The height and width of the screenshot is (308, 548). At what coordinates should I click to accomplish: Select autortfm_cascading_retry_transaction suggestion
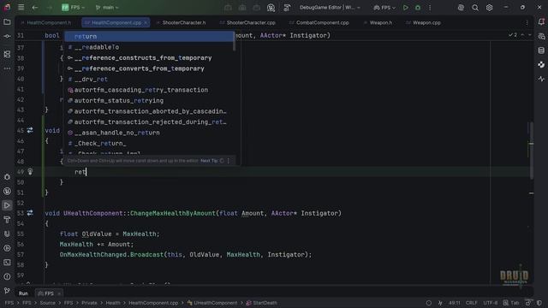pos(149,90)
